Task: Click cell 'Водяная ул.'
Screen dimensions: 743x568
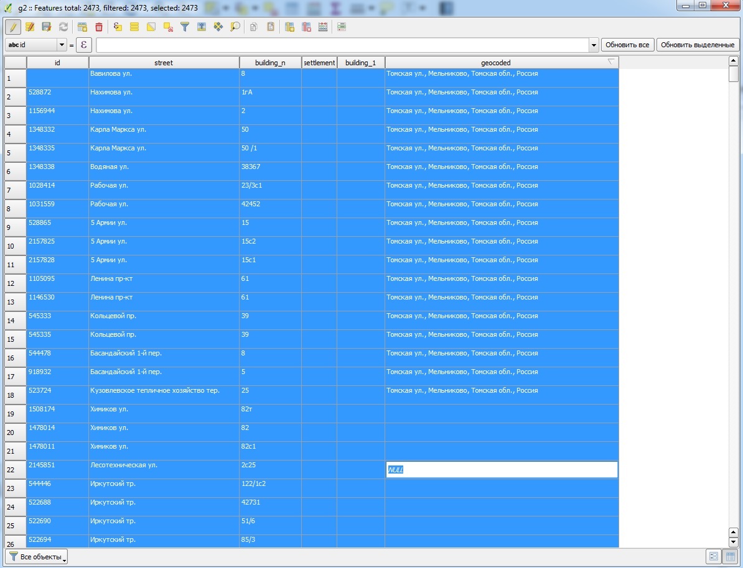Action: pos(164,171)
